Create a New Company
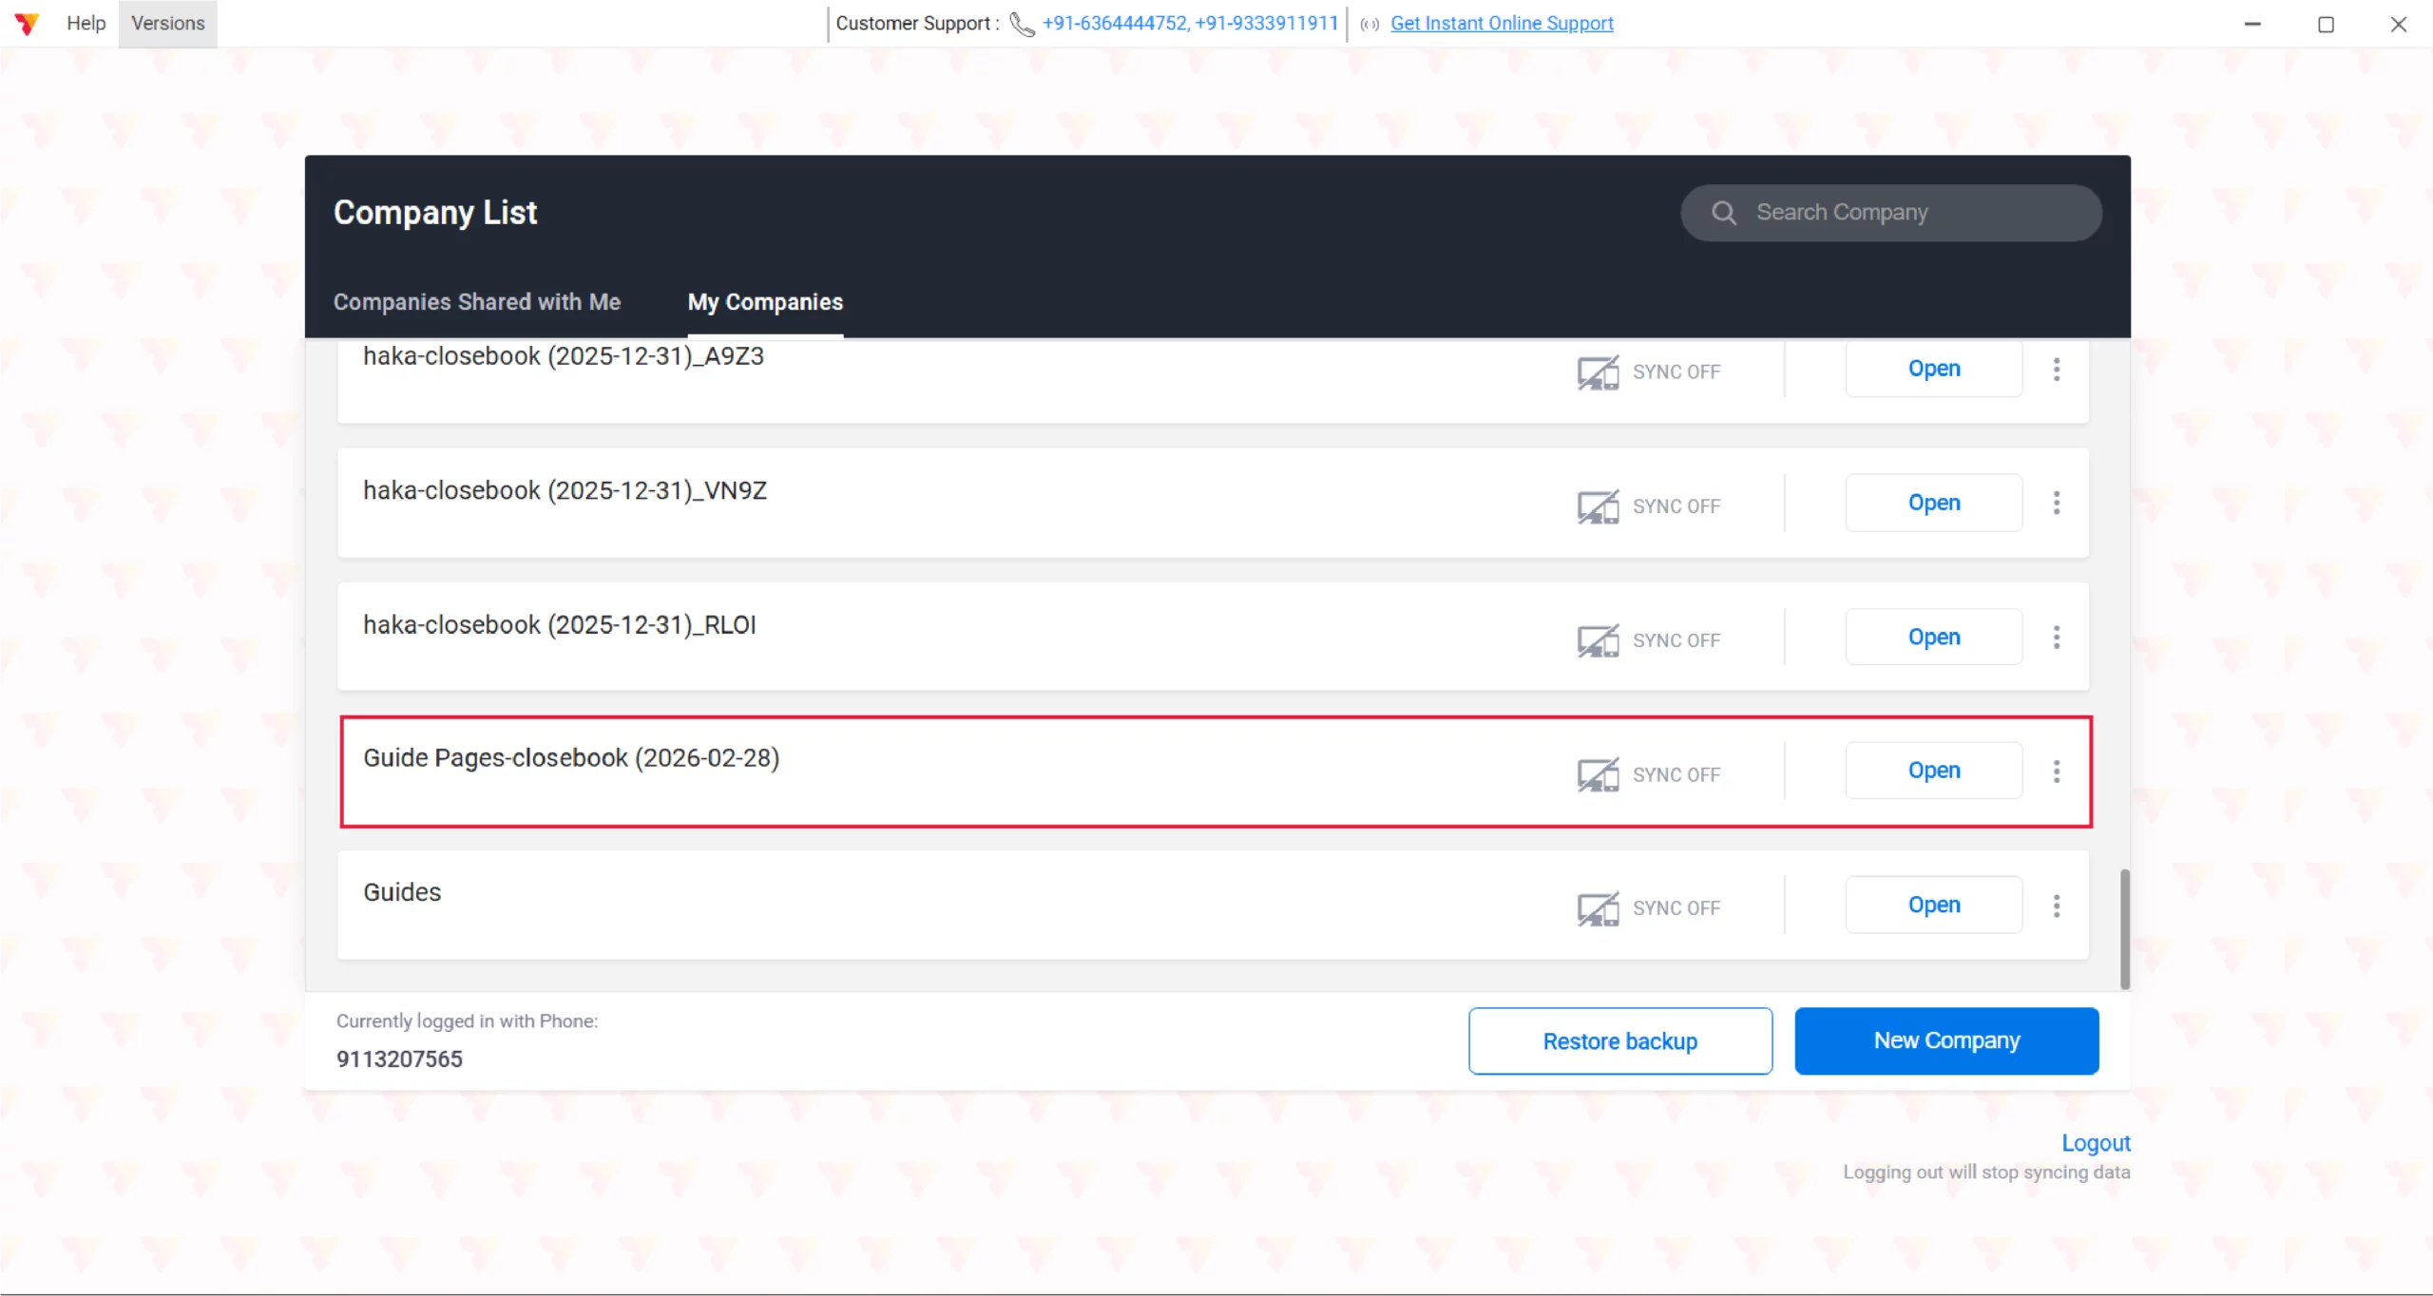The image size is (2433, 1296). pyautogui.click(x=1946, y=1041)
